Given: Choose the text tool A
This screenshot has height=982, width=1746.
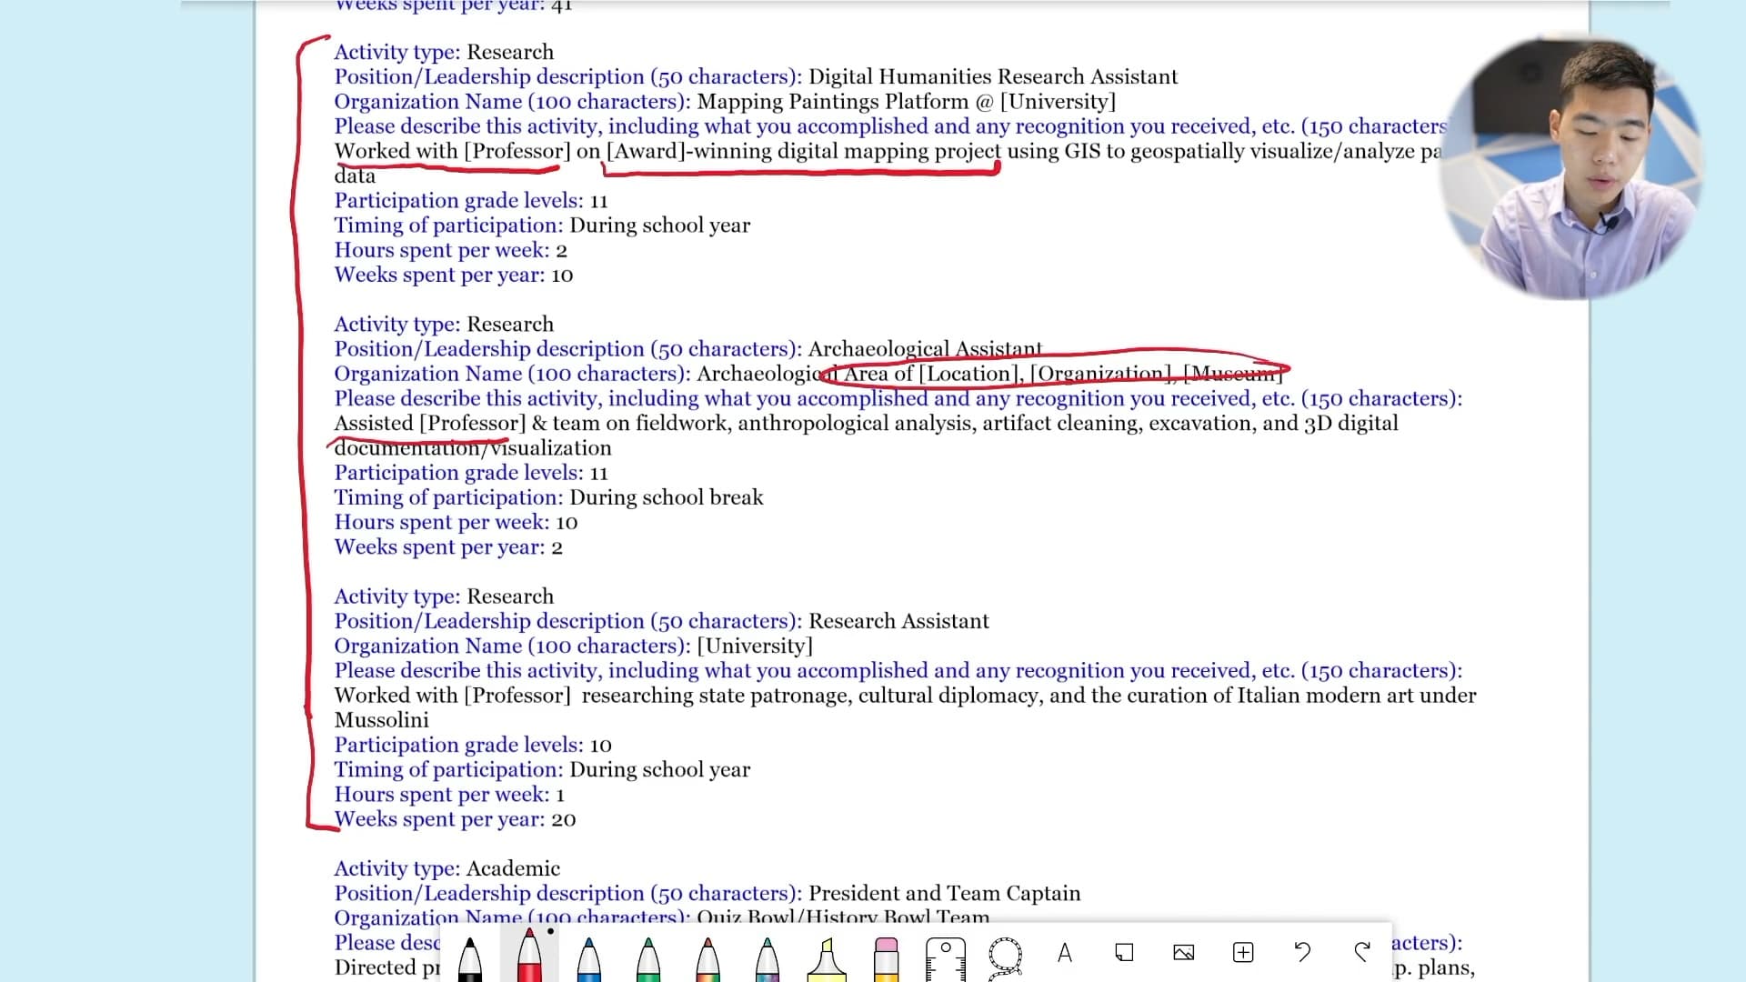Looking at the screenshot, I should click(x=1065, y=952).
